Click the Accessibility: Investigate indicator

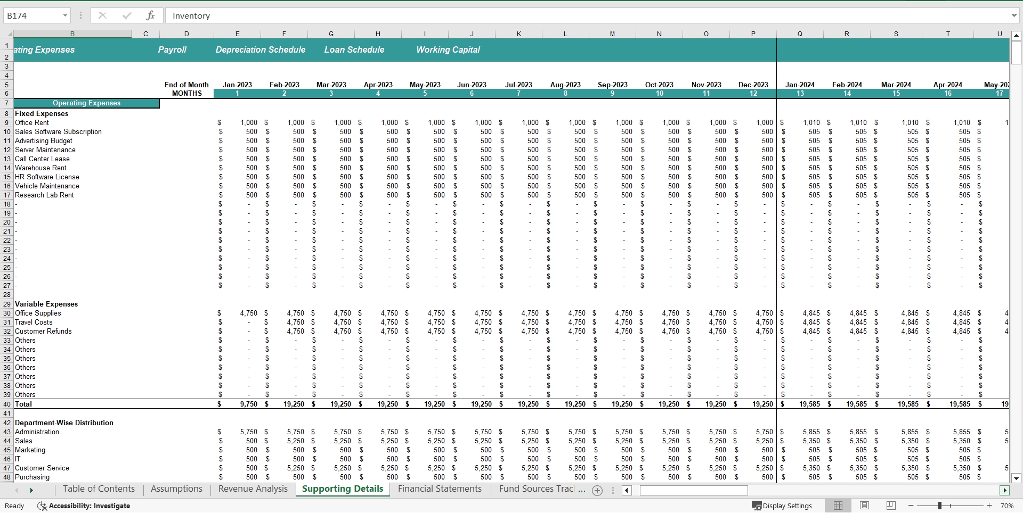click(x=83, y=506)
